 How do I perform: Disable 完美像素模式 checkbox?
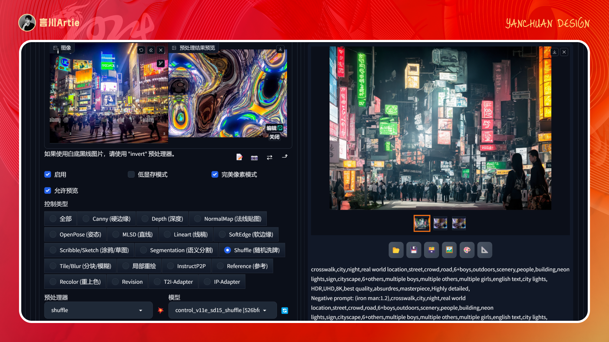click(x=215, y=174)
